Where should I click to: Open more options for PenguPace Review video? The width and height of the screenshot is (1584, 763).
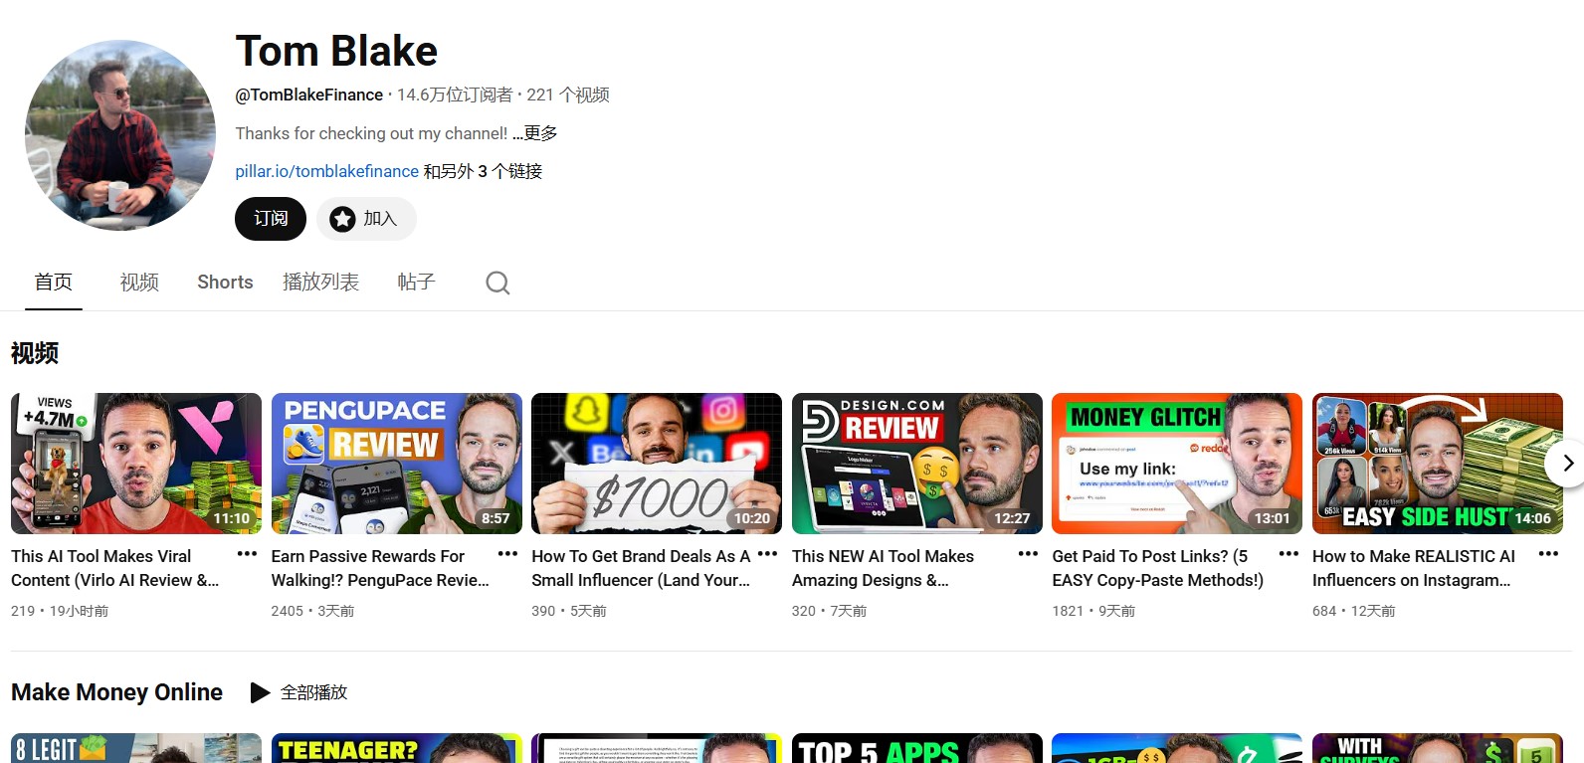(507, 554)
